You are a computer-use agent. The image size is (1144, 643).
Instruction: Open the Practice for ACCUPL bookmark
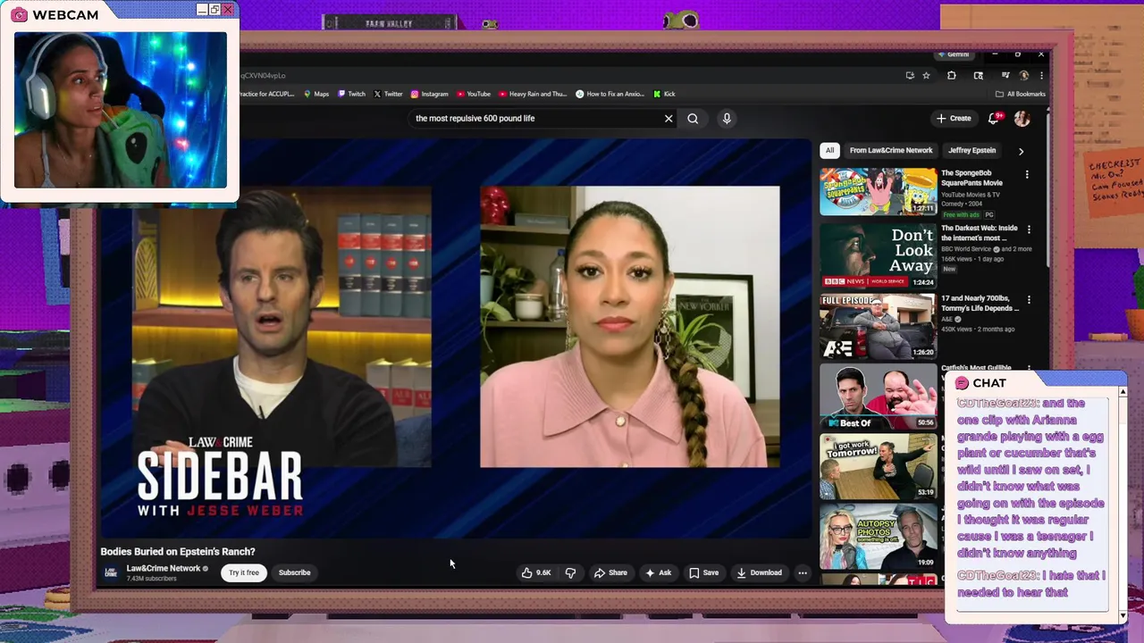tap(266, 94)
